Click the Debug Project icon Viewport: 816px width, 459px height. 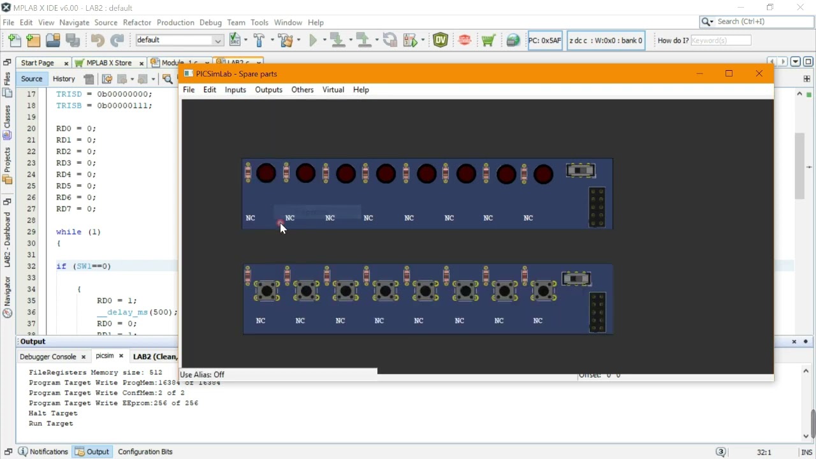point(410,40)
